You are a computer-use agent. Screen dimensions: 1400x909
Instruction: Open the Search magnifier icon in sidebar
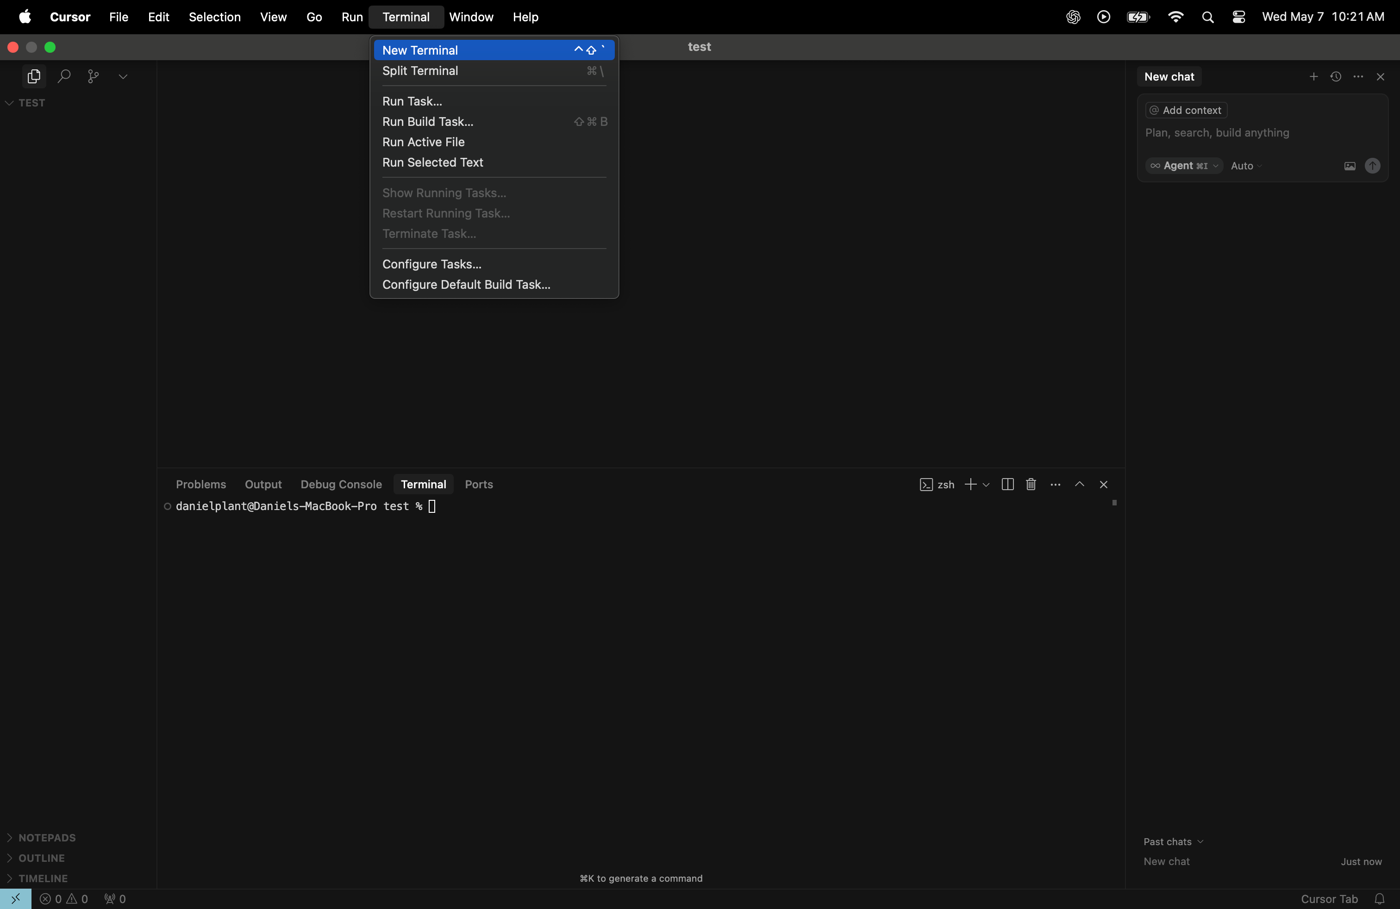[x=63, y=76]
